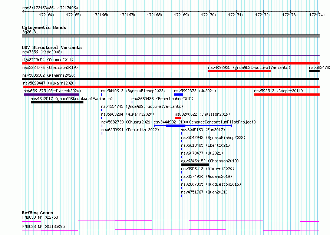Click the RefSeq Genes track heading

point(38,213)
